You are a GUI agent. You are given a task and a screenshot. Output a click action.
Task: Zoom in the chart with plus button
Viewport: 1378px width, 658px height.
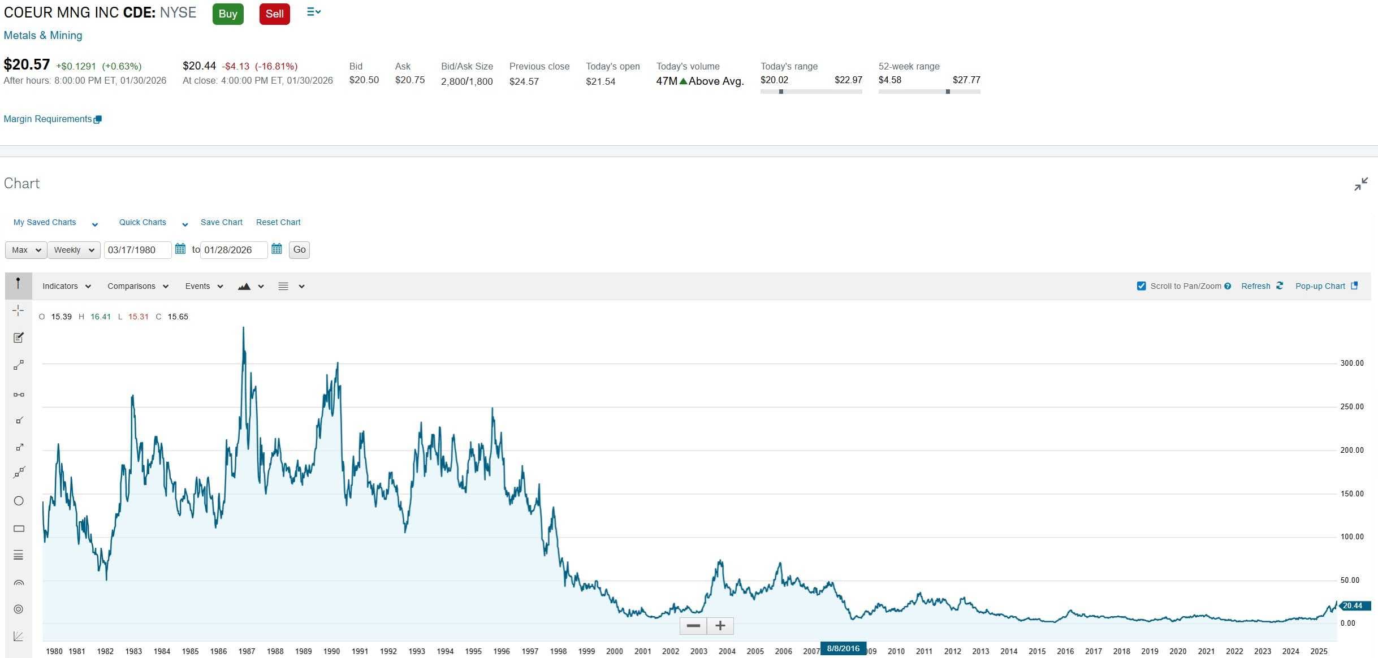[720, 626]
